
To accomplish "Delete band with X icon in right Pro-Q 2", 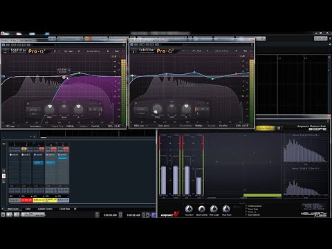I will (x=207, y=103).
